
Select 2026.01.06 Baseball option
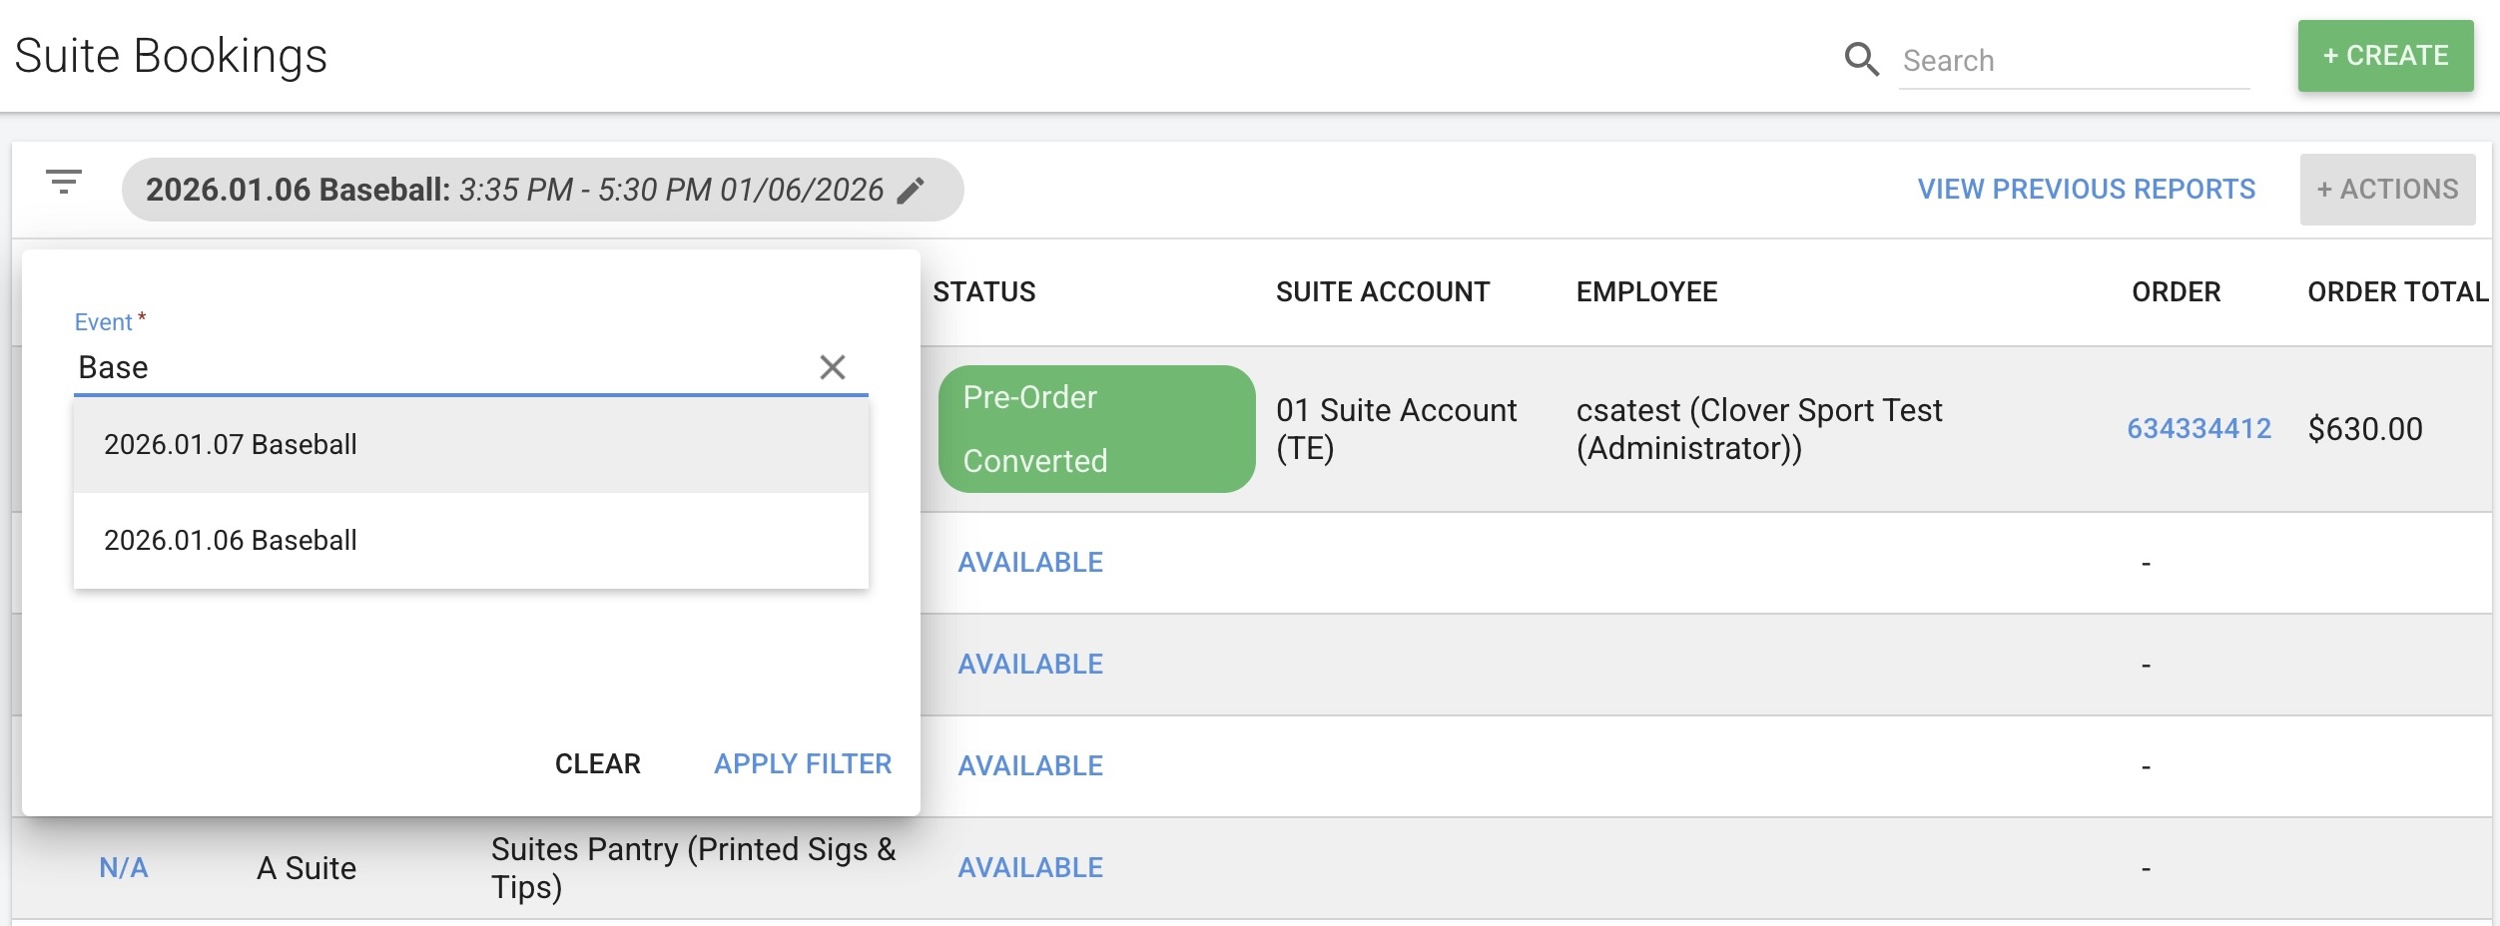(x=471, y=540)
